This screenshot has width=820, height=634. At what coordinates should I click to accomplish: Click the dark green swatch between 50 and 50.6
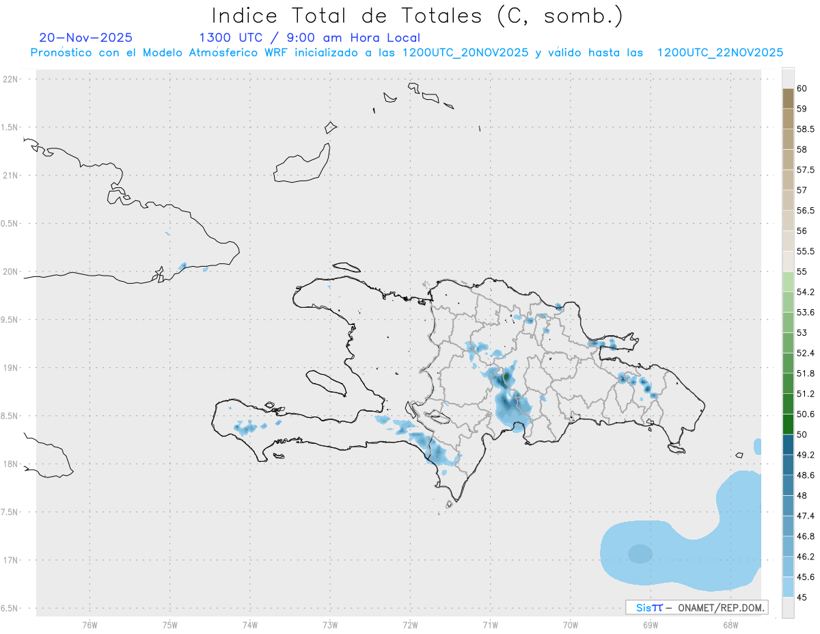tap(788, 424)
